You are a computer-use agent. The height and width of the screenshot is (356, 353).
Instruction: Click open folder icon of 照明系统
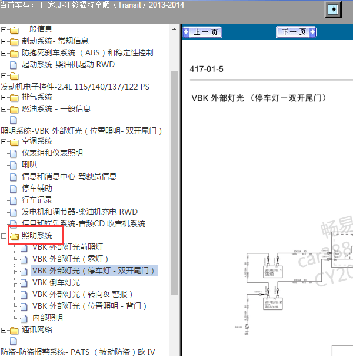(15, 236)
